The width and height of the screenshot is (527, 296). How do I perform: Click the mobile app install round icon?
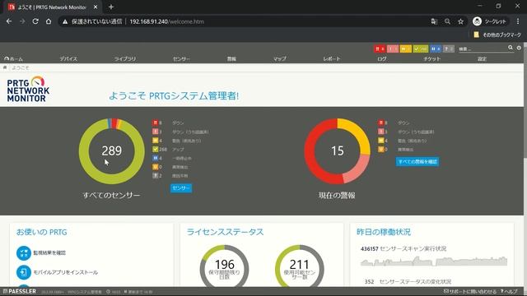pyautogui.click(x=24, y=272)
